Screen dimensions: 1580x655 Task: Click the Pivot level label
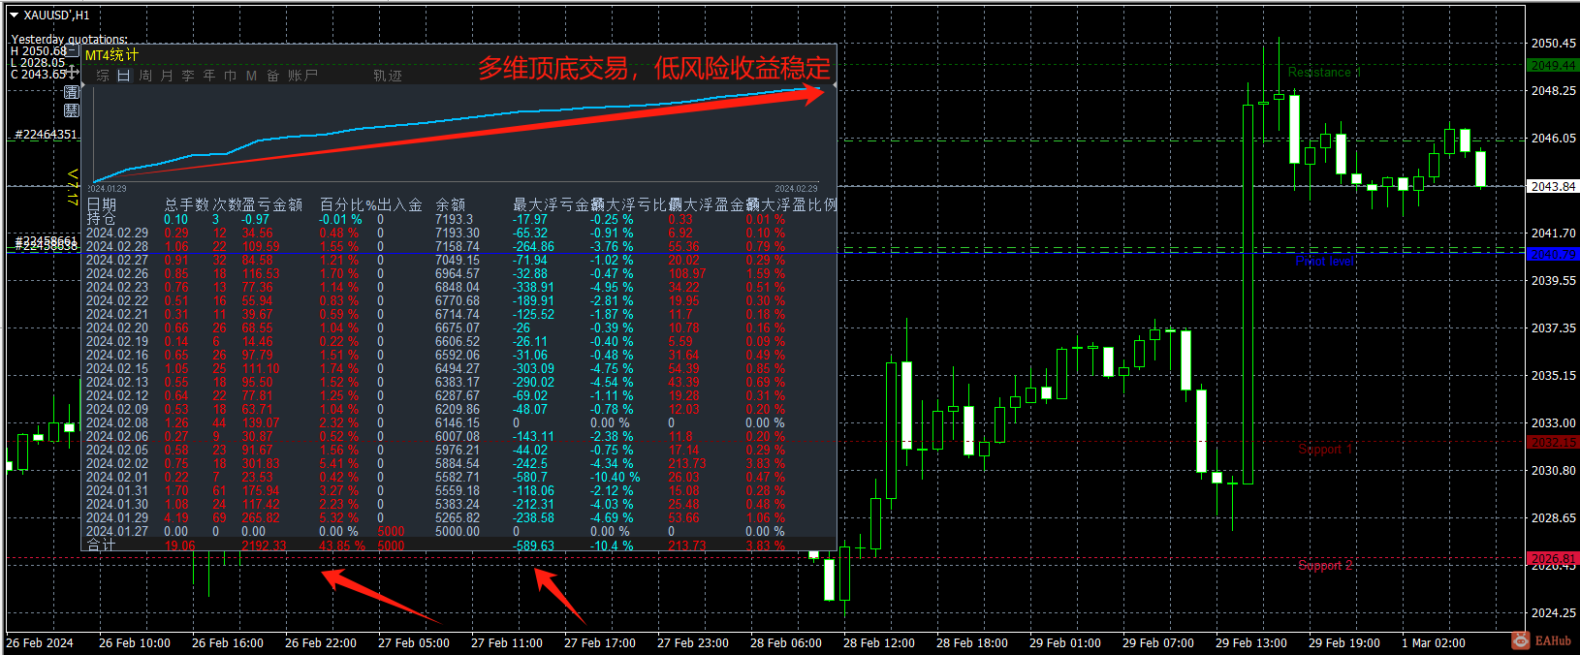click(x=1325, y=261)
